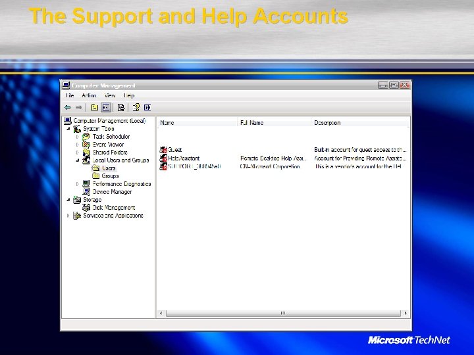The height and width of the screenshot is (355, 474).
Task: Select the Device Manager tree label
Action: (x=112, y=192)
